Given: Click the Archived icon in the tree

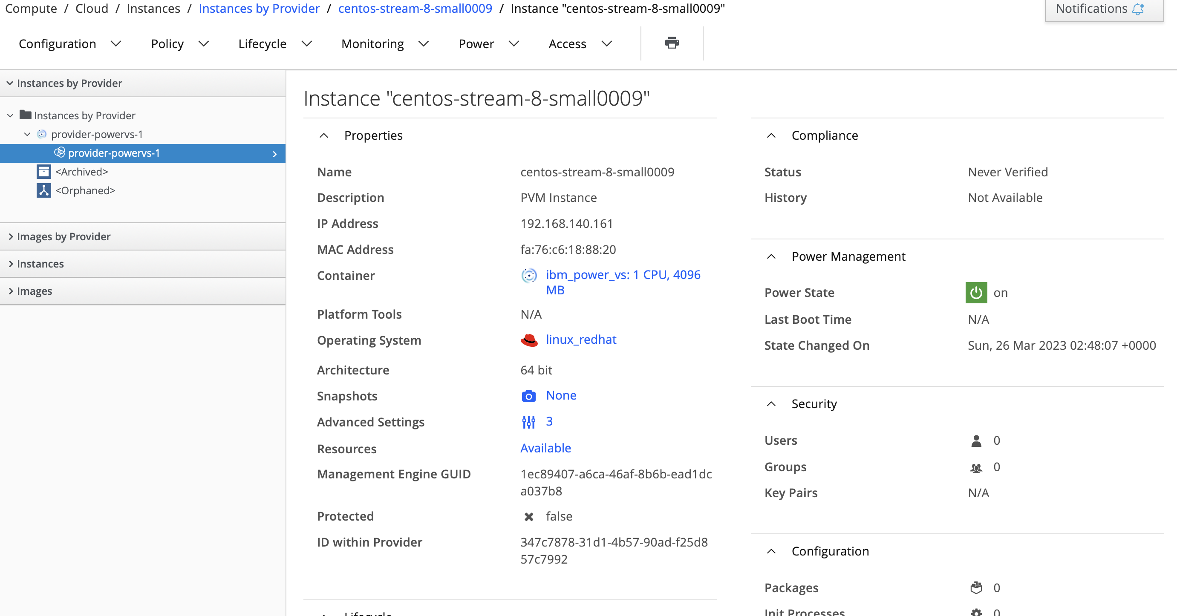Looking at the screenshot, I should click(x=43, y=171).
